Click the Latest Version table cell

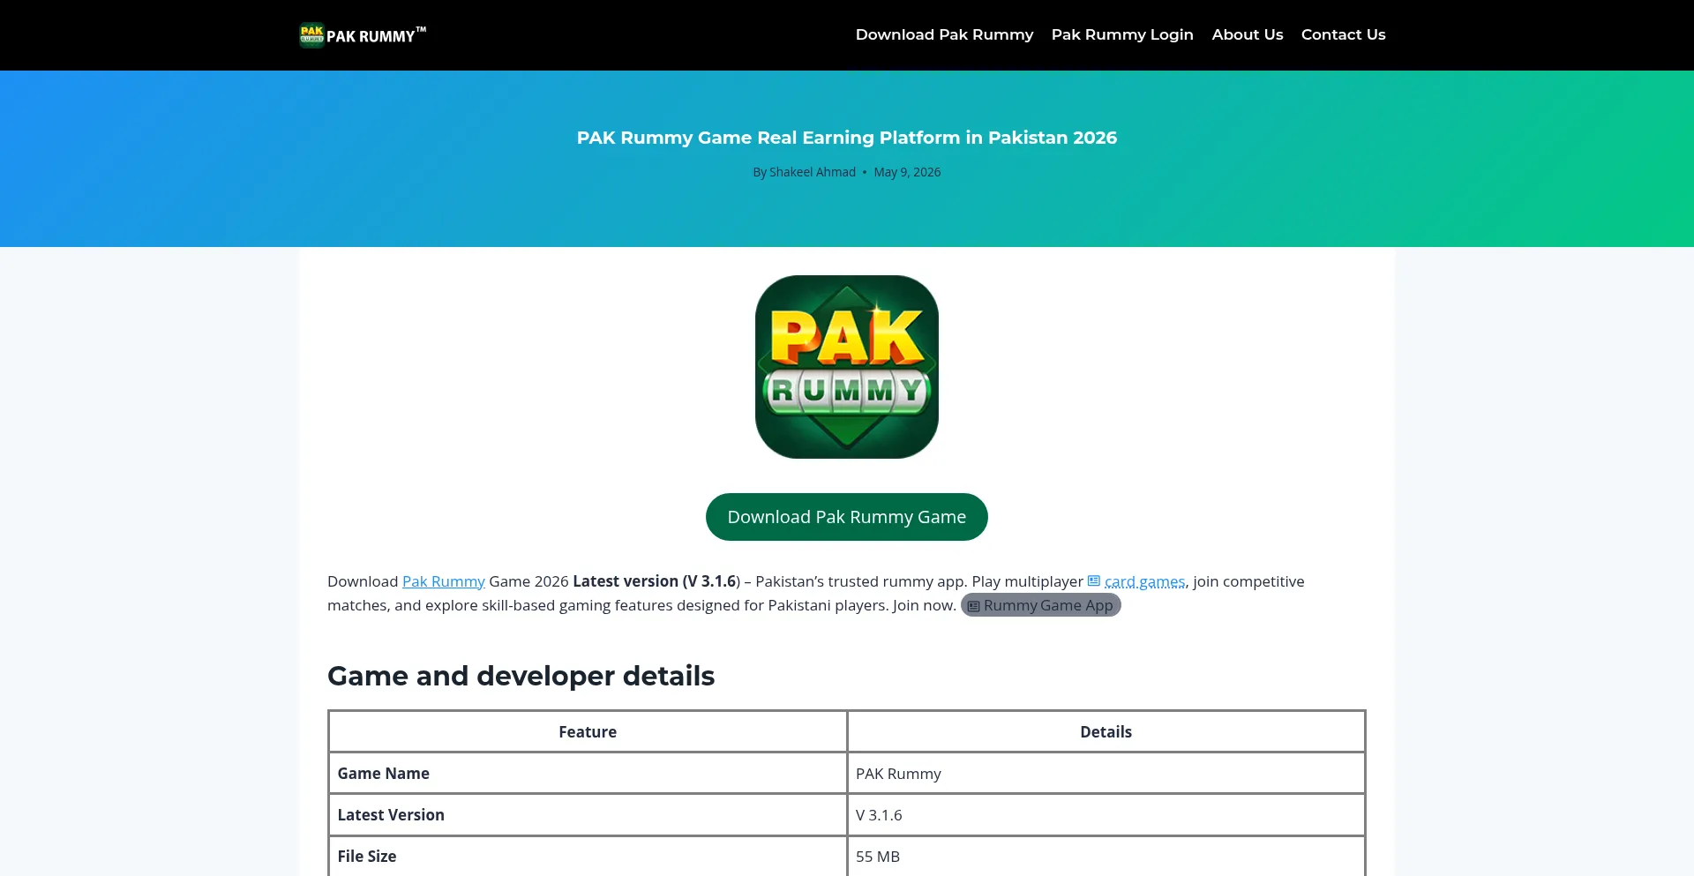point(588,814)
